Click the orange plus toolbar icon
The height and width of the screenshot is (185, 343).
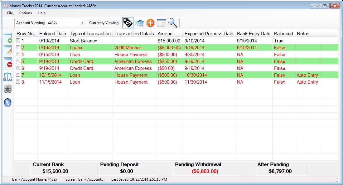(150, 23)
